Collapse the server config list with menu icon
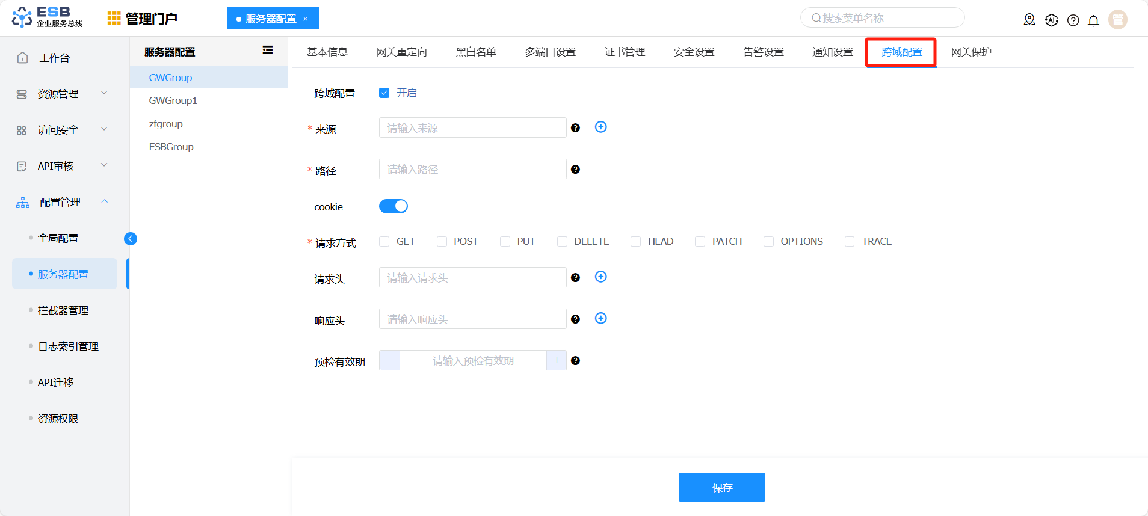 (x=268, y=51)
